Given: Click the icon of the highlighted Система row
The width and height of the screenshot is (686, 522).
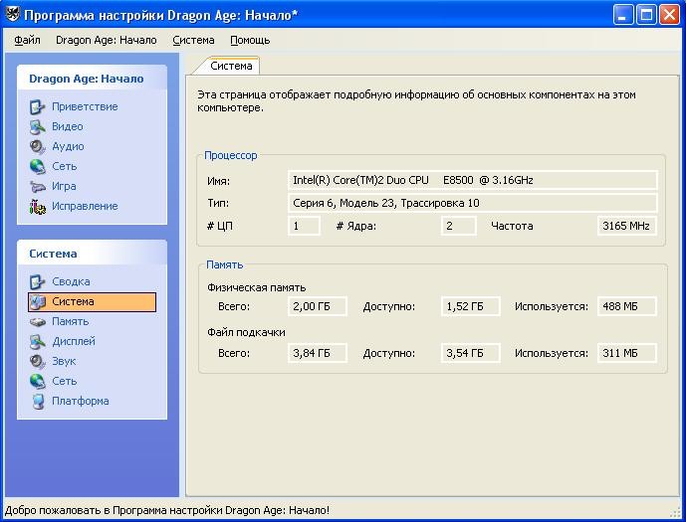Looking at the screenshot, I should 37,302.
